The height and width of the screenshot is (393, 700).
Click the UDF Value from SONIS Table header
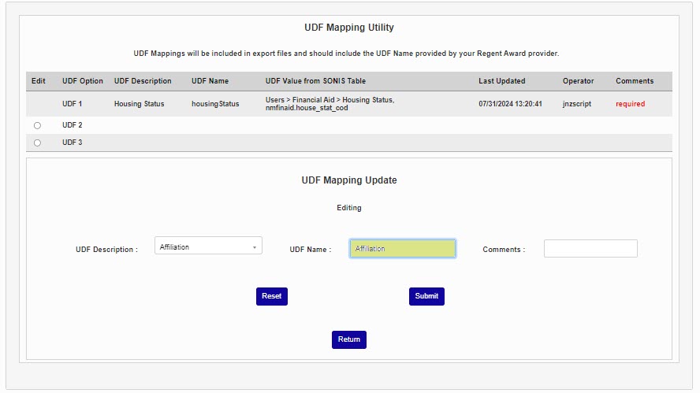click(315, 81)
